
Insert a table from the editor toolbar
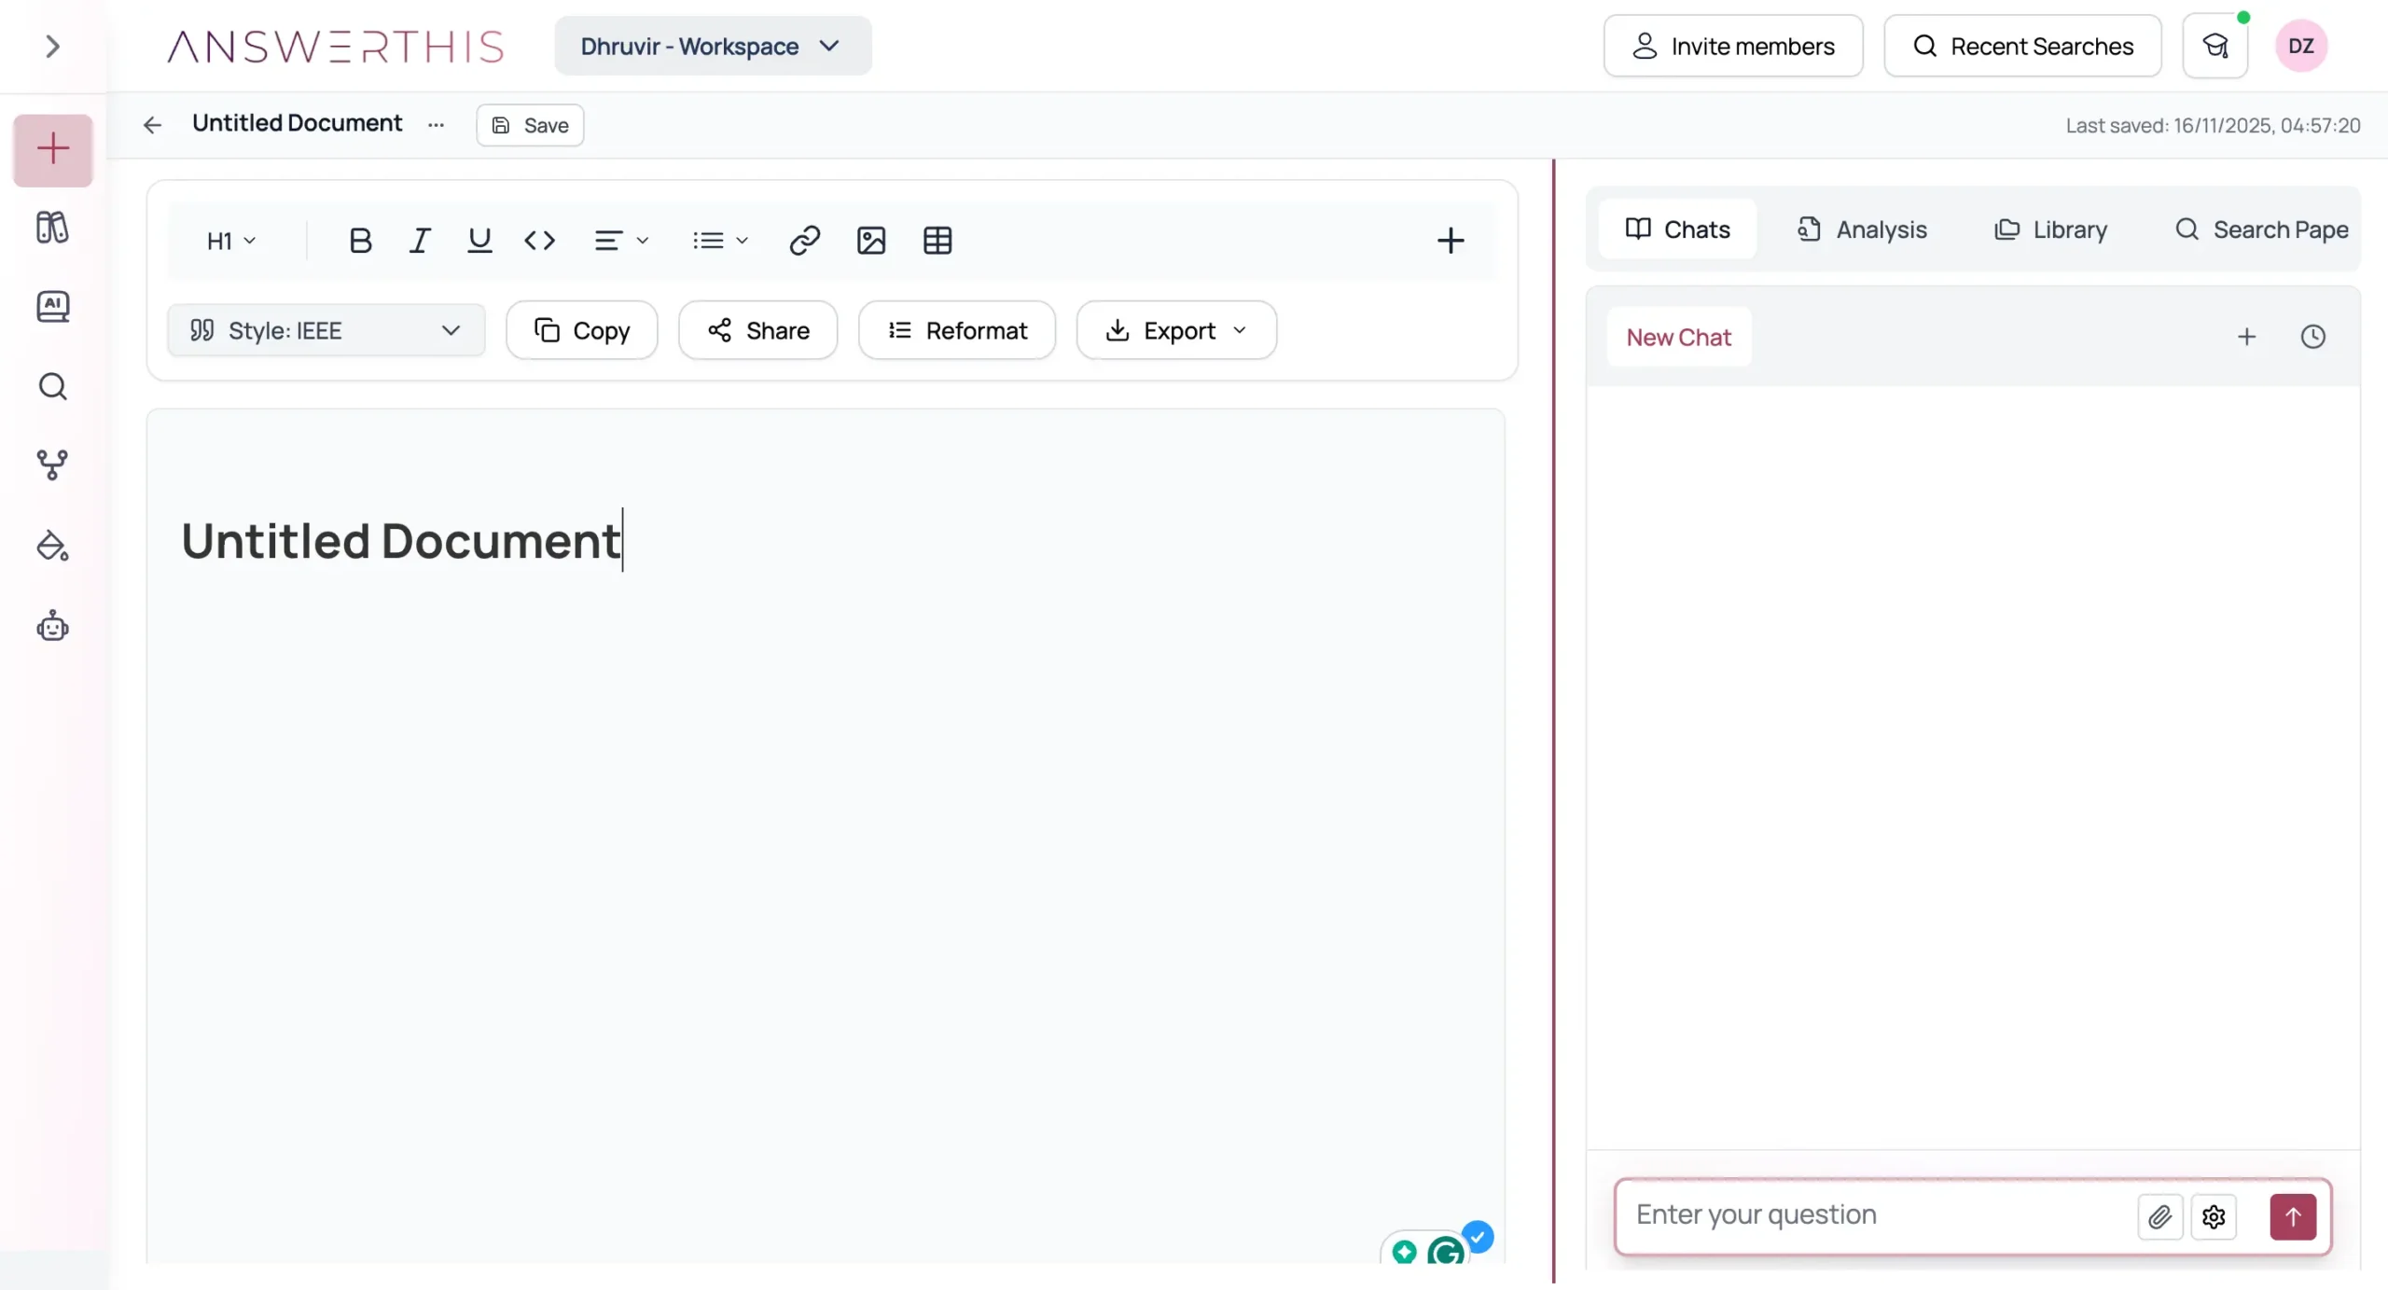pyautogui.click(x=937, y=240)
